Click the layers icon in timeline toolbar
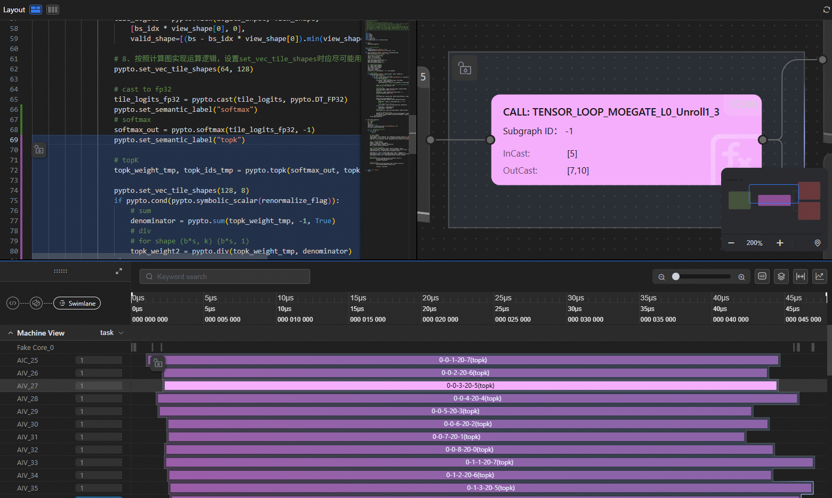 (x=781, y=276)
